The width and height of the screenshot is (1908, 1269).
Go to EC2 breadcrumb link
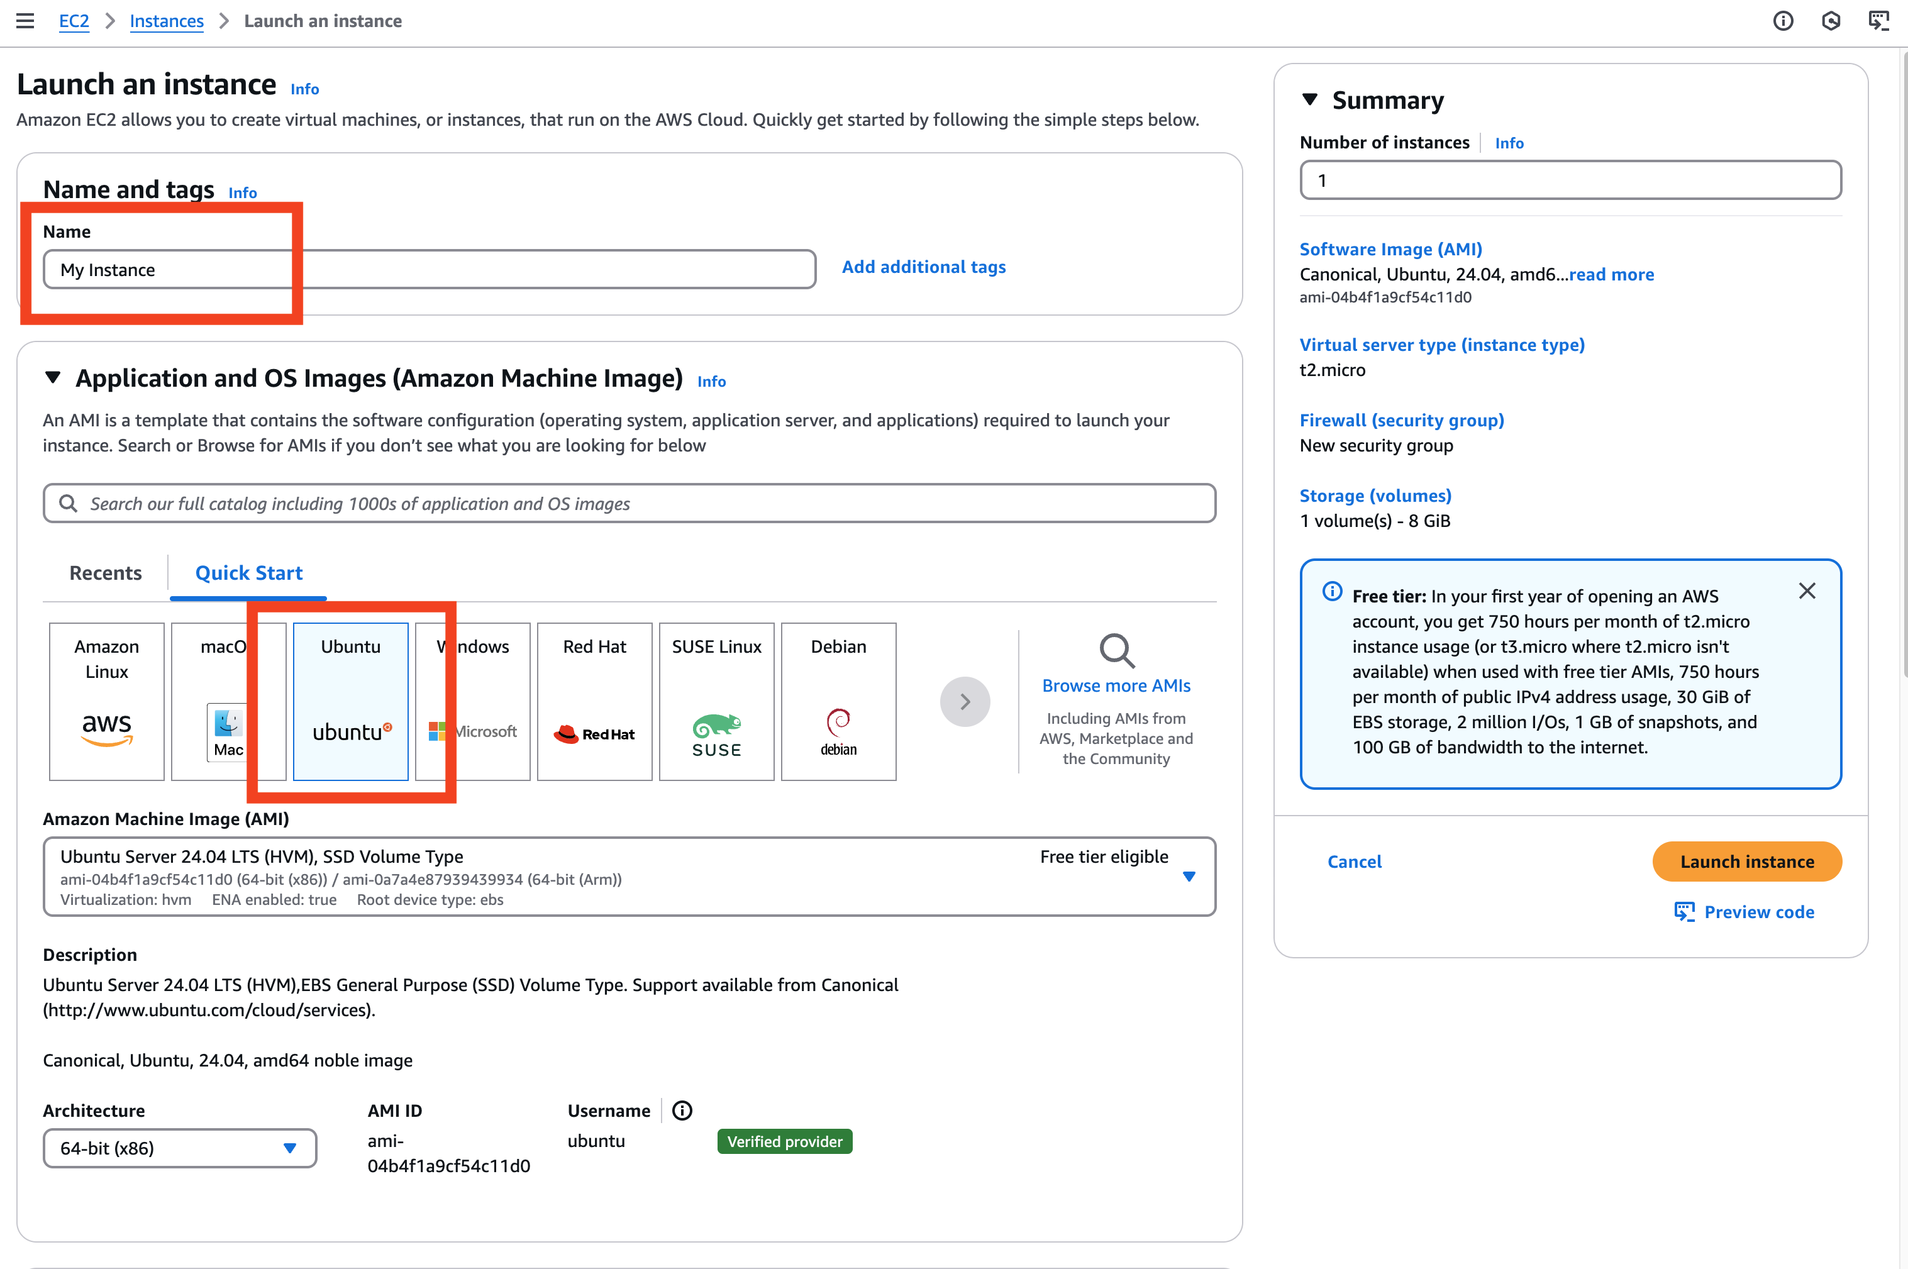click(74, 21)
